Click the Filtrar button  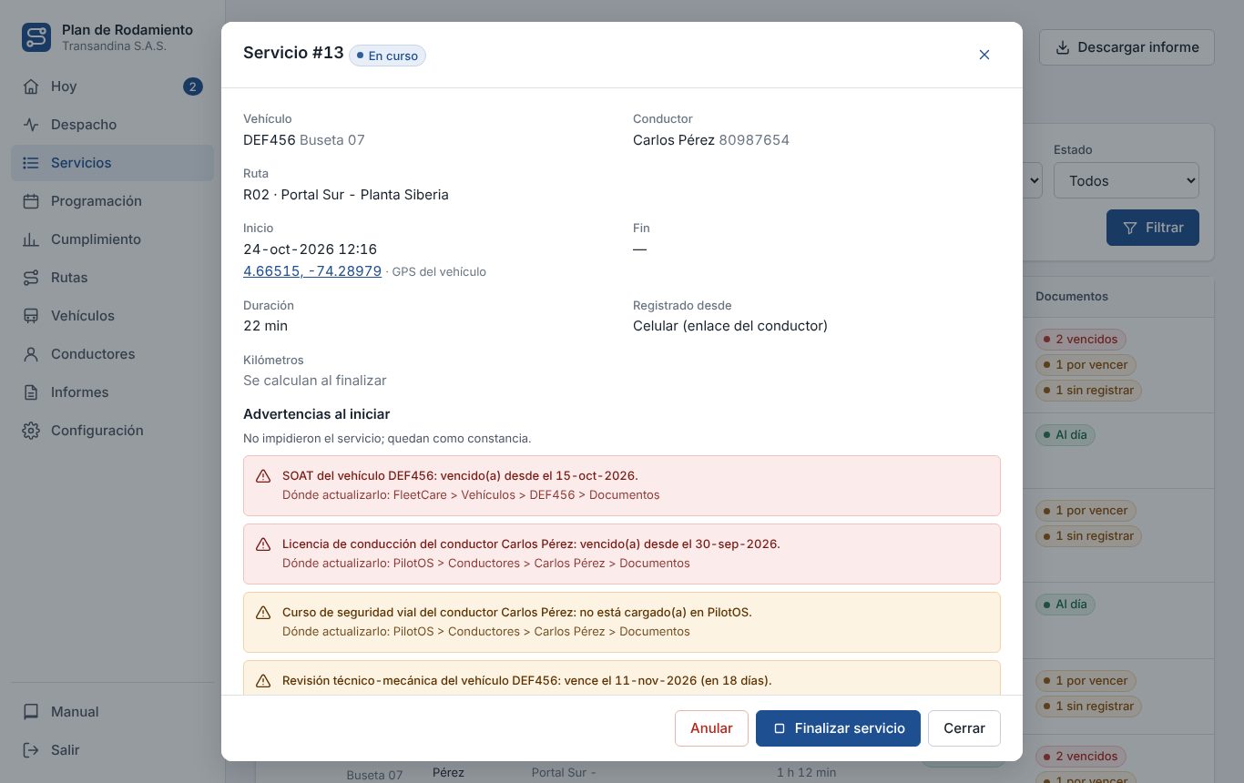pos(1153,228)
